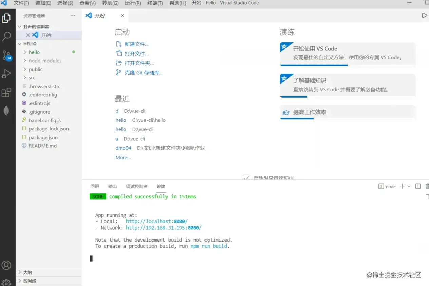Select the 终端 panel tab
Viewport: 429px width, 286px height.
click(161, 186)
